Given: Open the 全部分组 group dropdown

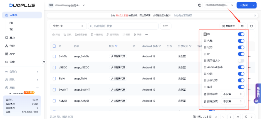Looking at the screenshot, I should pos(68,26).
